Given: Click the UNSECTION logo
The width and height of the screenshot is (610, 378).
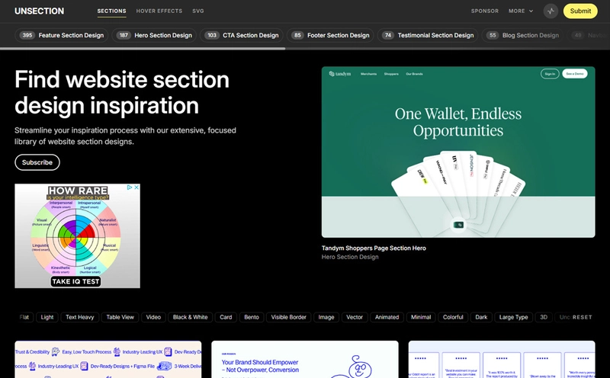Looking at the screenshot, I should click(40, 11).
